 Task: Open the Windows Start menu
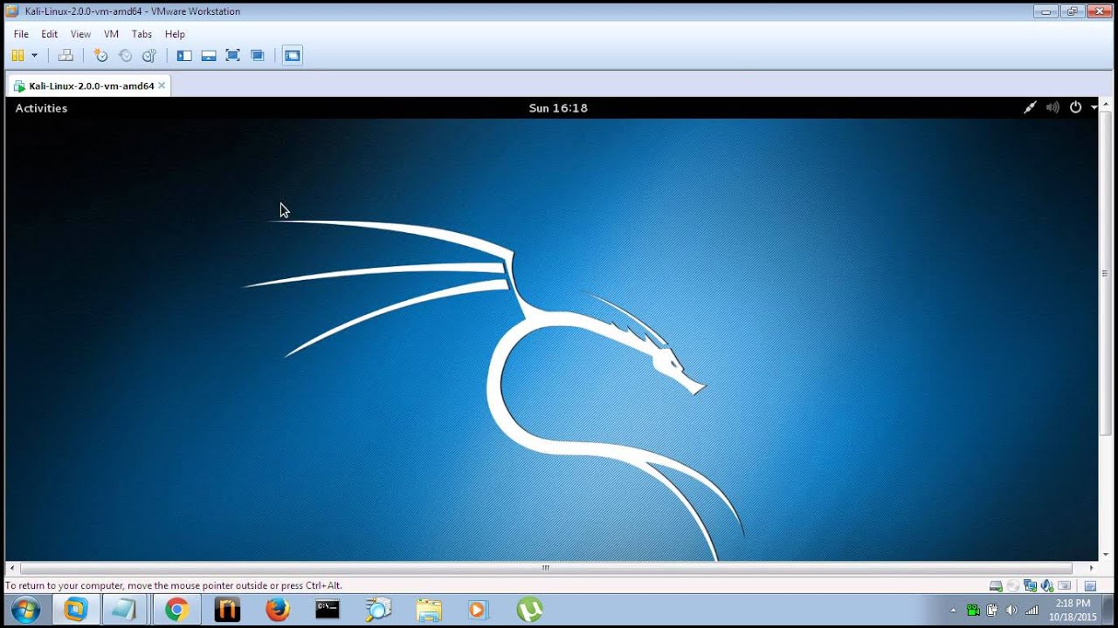pyautogui.click(x=25, y=609)
